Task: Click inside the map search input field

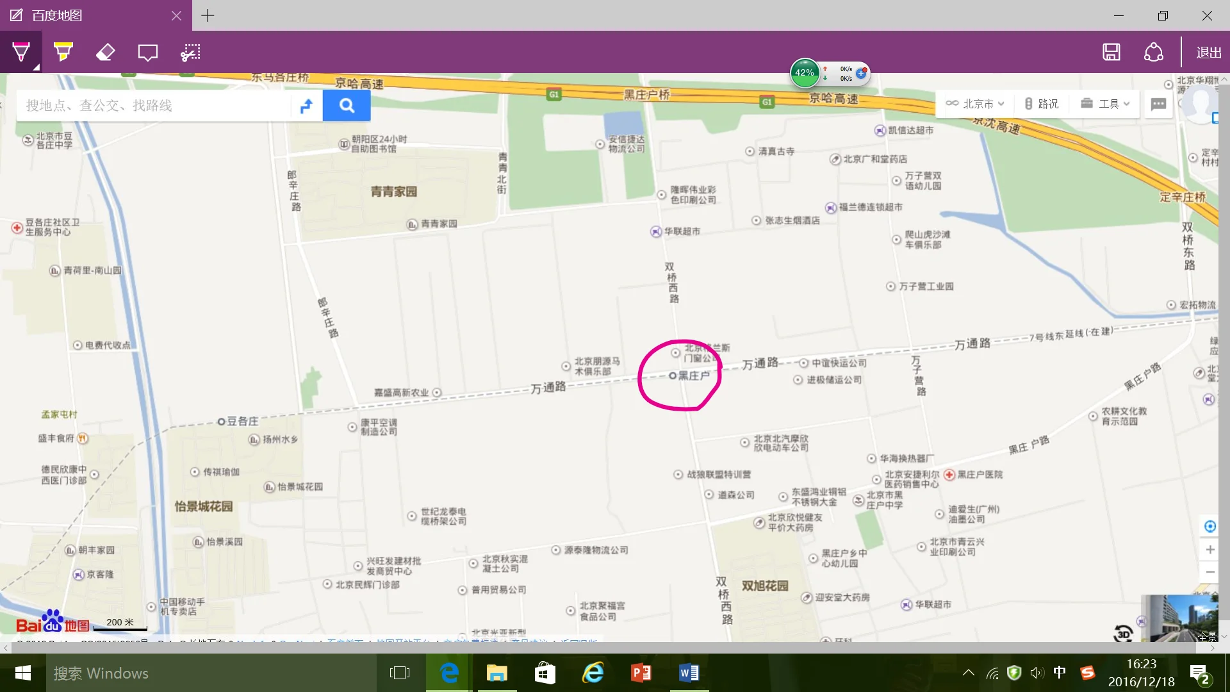Action: 154,105
